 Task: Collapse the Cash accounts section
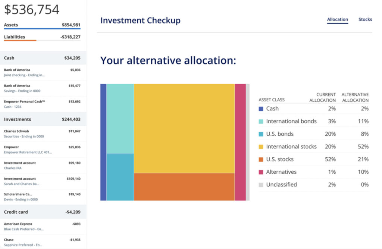point(43,58)
